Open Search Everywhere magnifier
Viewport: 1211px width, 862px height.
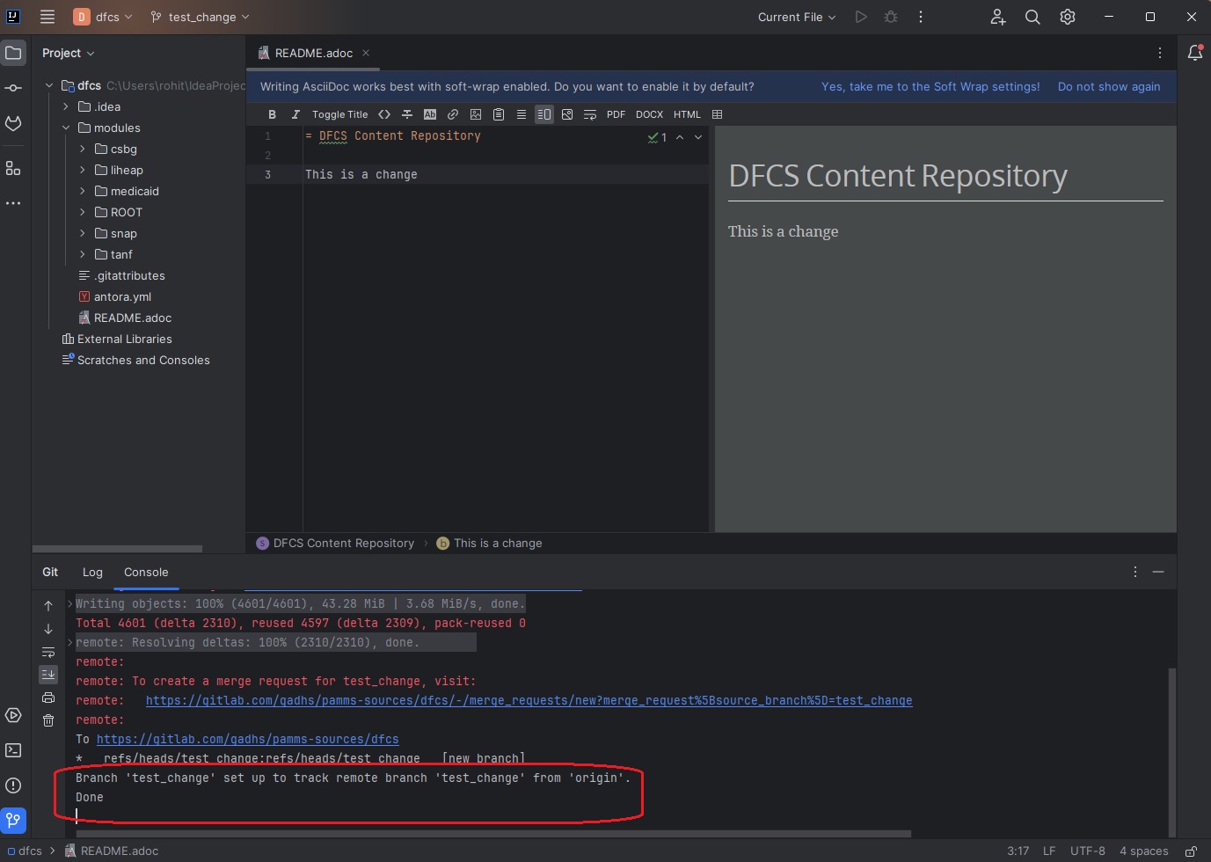click(1032, 17)
